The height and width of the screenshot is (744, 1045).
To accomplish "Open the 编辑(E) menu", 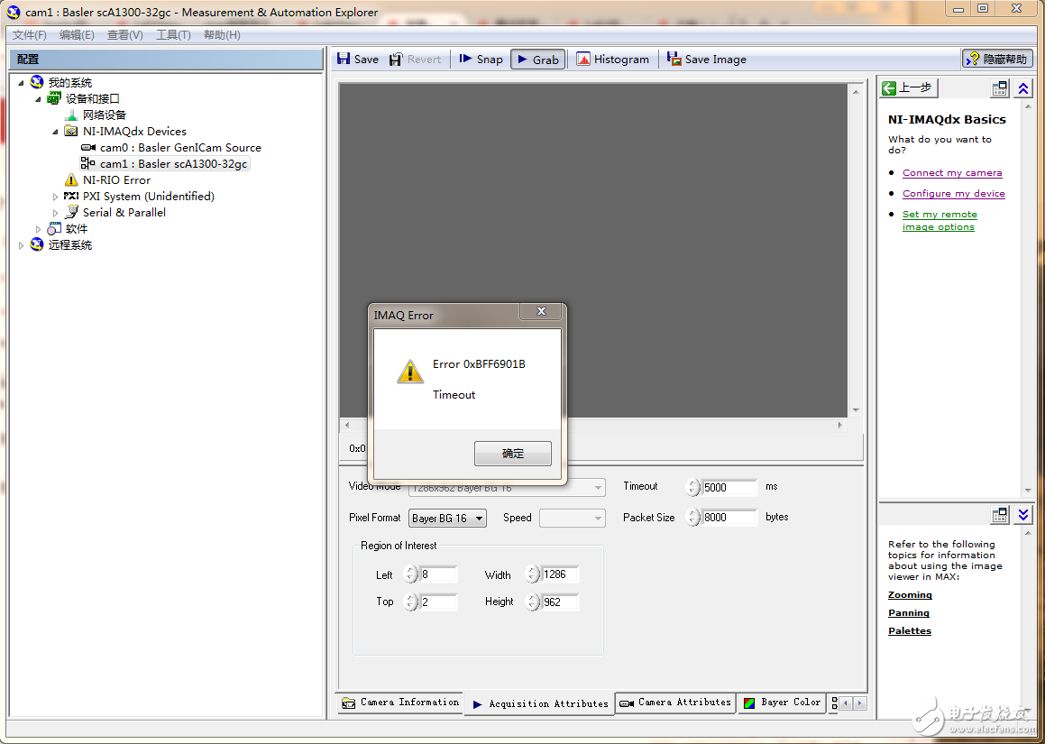I will tap(77, 34).
